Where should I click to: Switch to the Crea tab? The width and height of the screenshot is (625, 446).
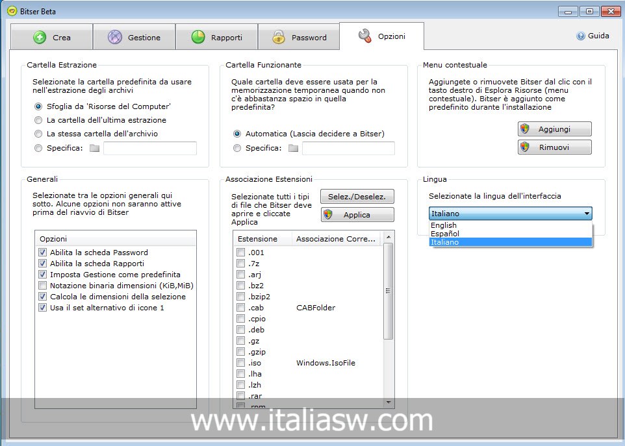[x=52, y=37]
